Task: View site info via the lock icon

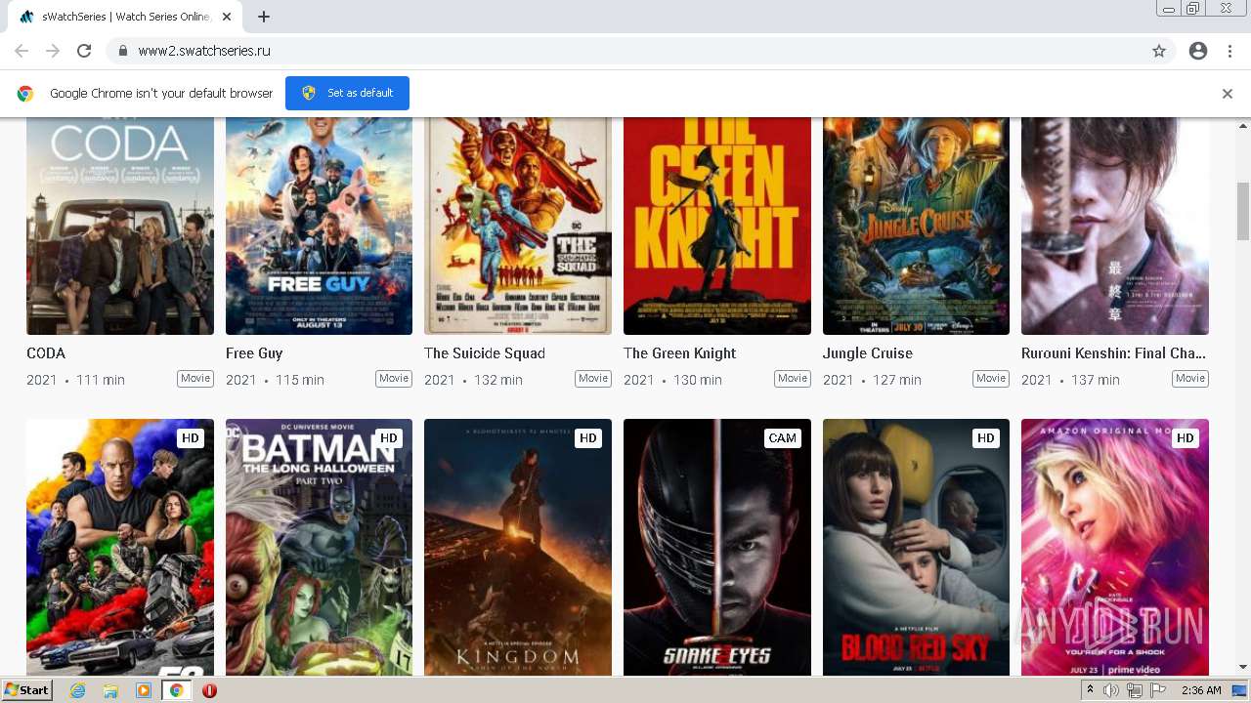Action: [x=122, y=51]
